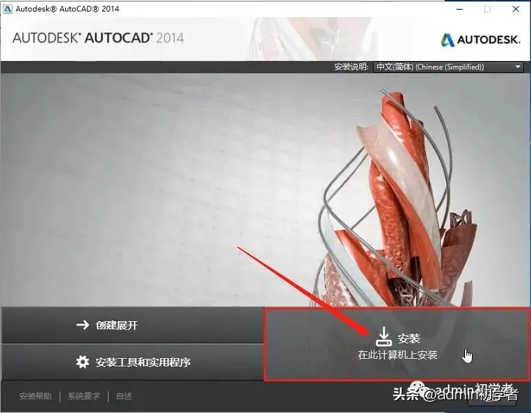Click the gear icon beside 安装工具和实用程序
Screen dimensions: 531x413
click(82, 362)
